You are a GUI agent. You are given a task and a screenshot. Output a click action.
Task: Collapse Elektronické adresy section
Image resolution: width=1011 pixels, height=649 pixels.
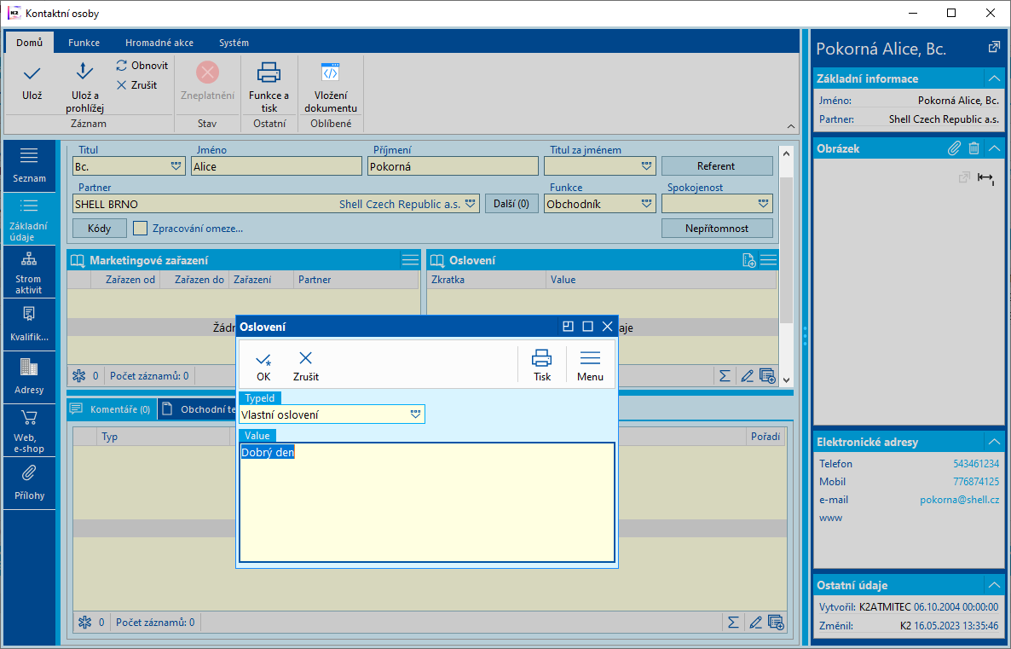pos(994,442)
